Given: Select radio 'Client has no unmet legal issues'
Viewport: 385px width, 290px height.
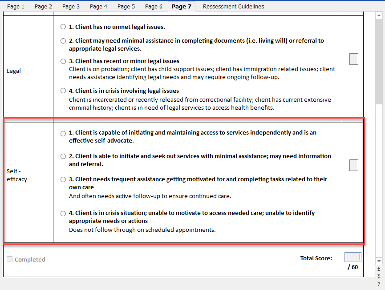Looking at the screenshot, I should pos(63,27).
